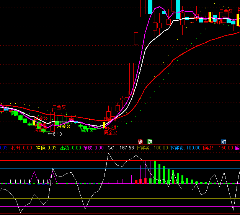This screenshot has width=240, height=215.
Task: Click the red 周金叉 marker below 买进
Action: click(x=110, y=133)
